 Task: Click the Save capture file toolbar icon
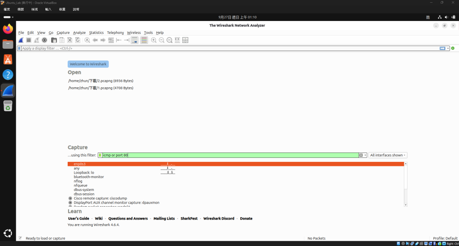[x=62, y=40]
